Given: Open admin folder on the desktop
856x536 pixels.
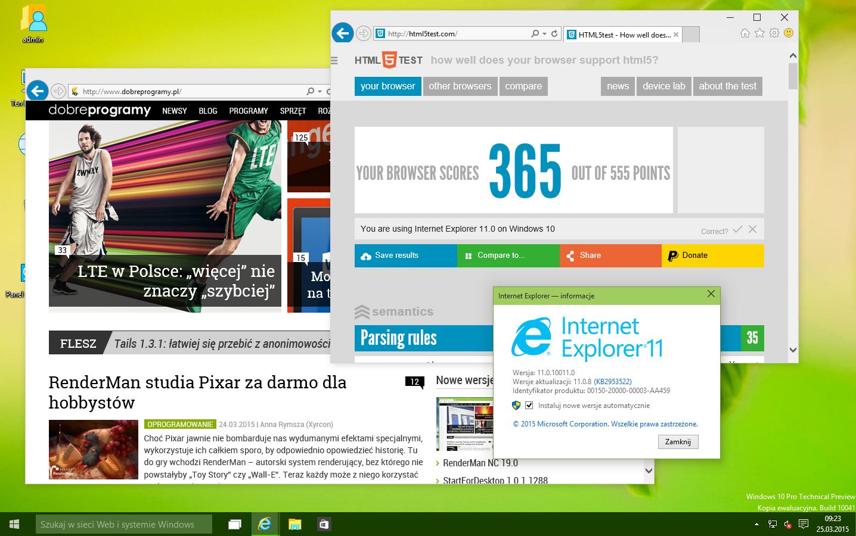Looking at the screenshot, I should (x=33, y=24).
